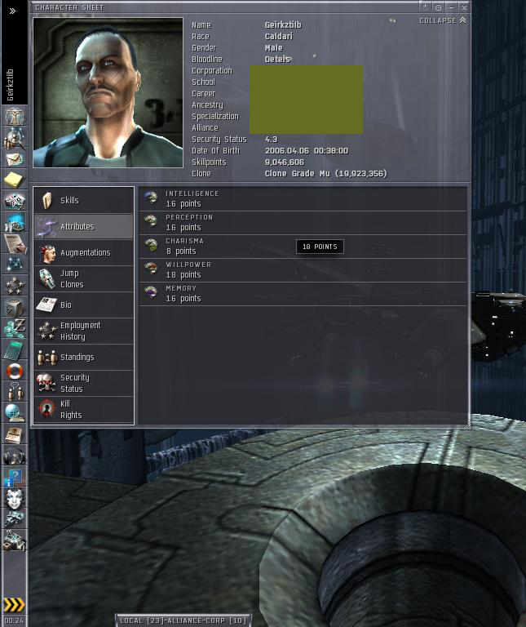The height and width of the screenshot is (627, 526).
Task: Minimize the Character Sheet window
Action: coord(451,7)
